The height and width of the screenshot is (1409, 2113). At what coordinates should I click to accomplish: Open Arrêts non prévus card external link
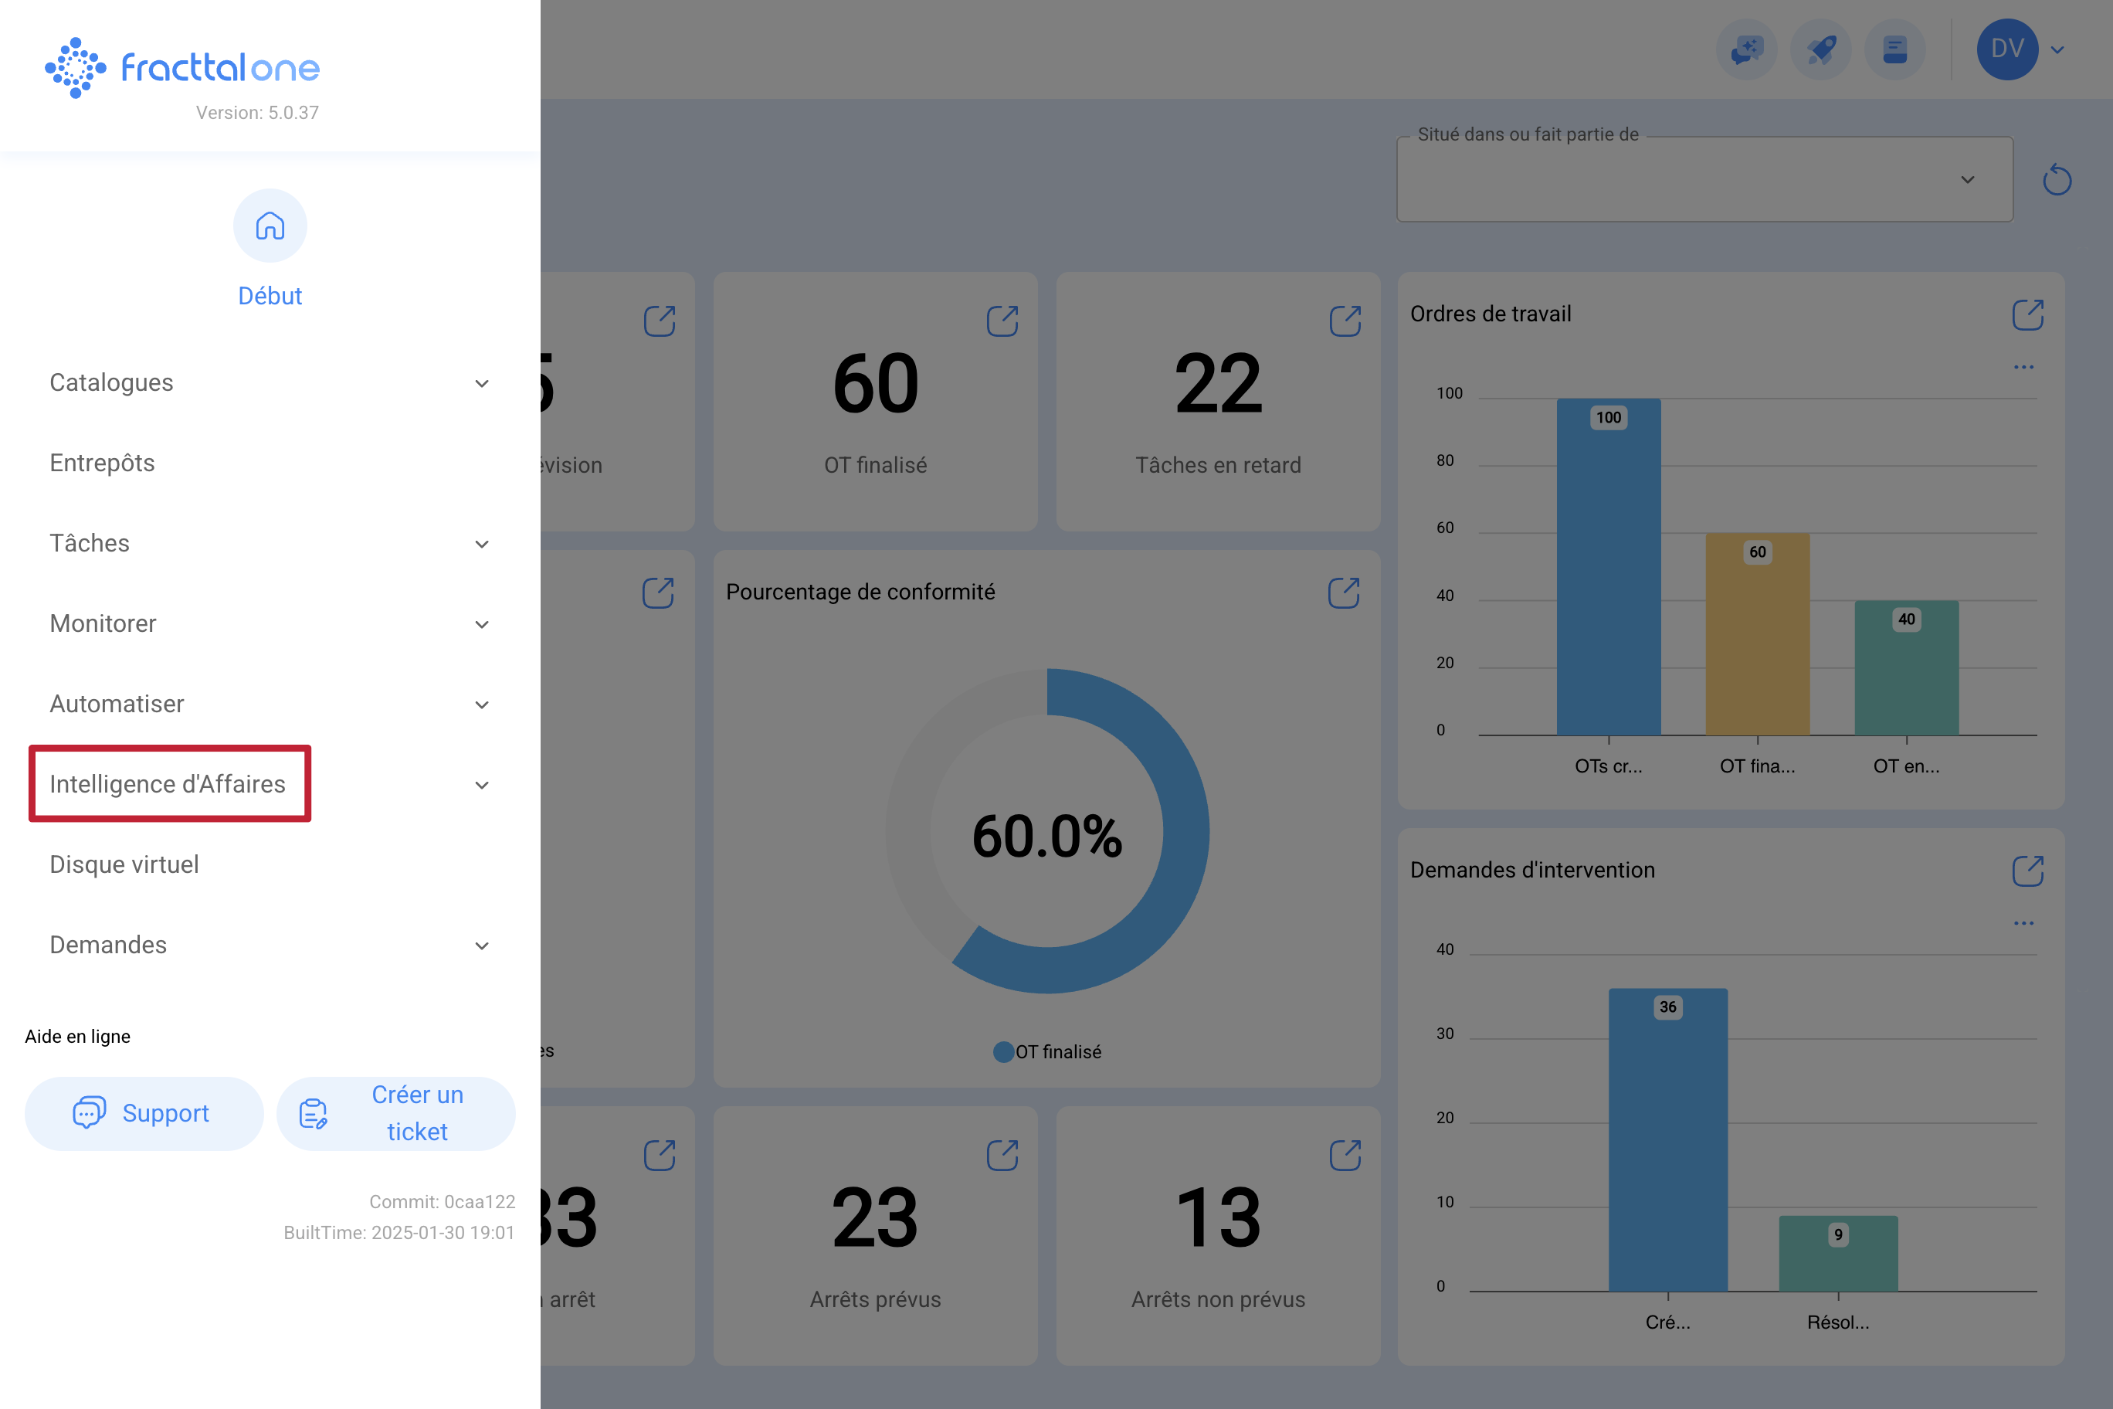1345,1155
